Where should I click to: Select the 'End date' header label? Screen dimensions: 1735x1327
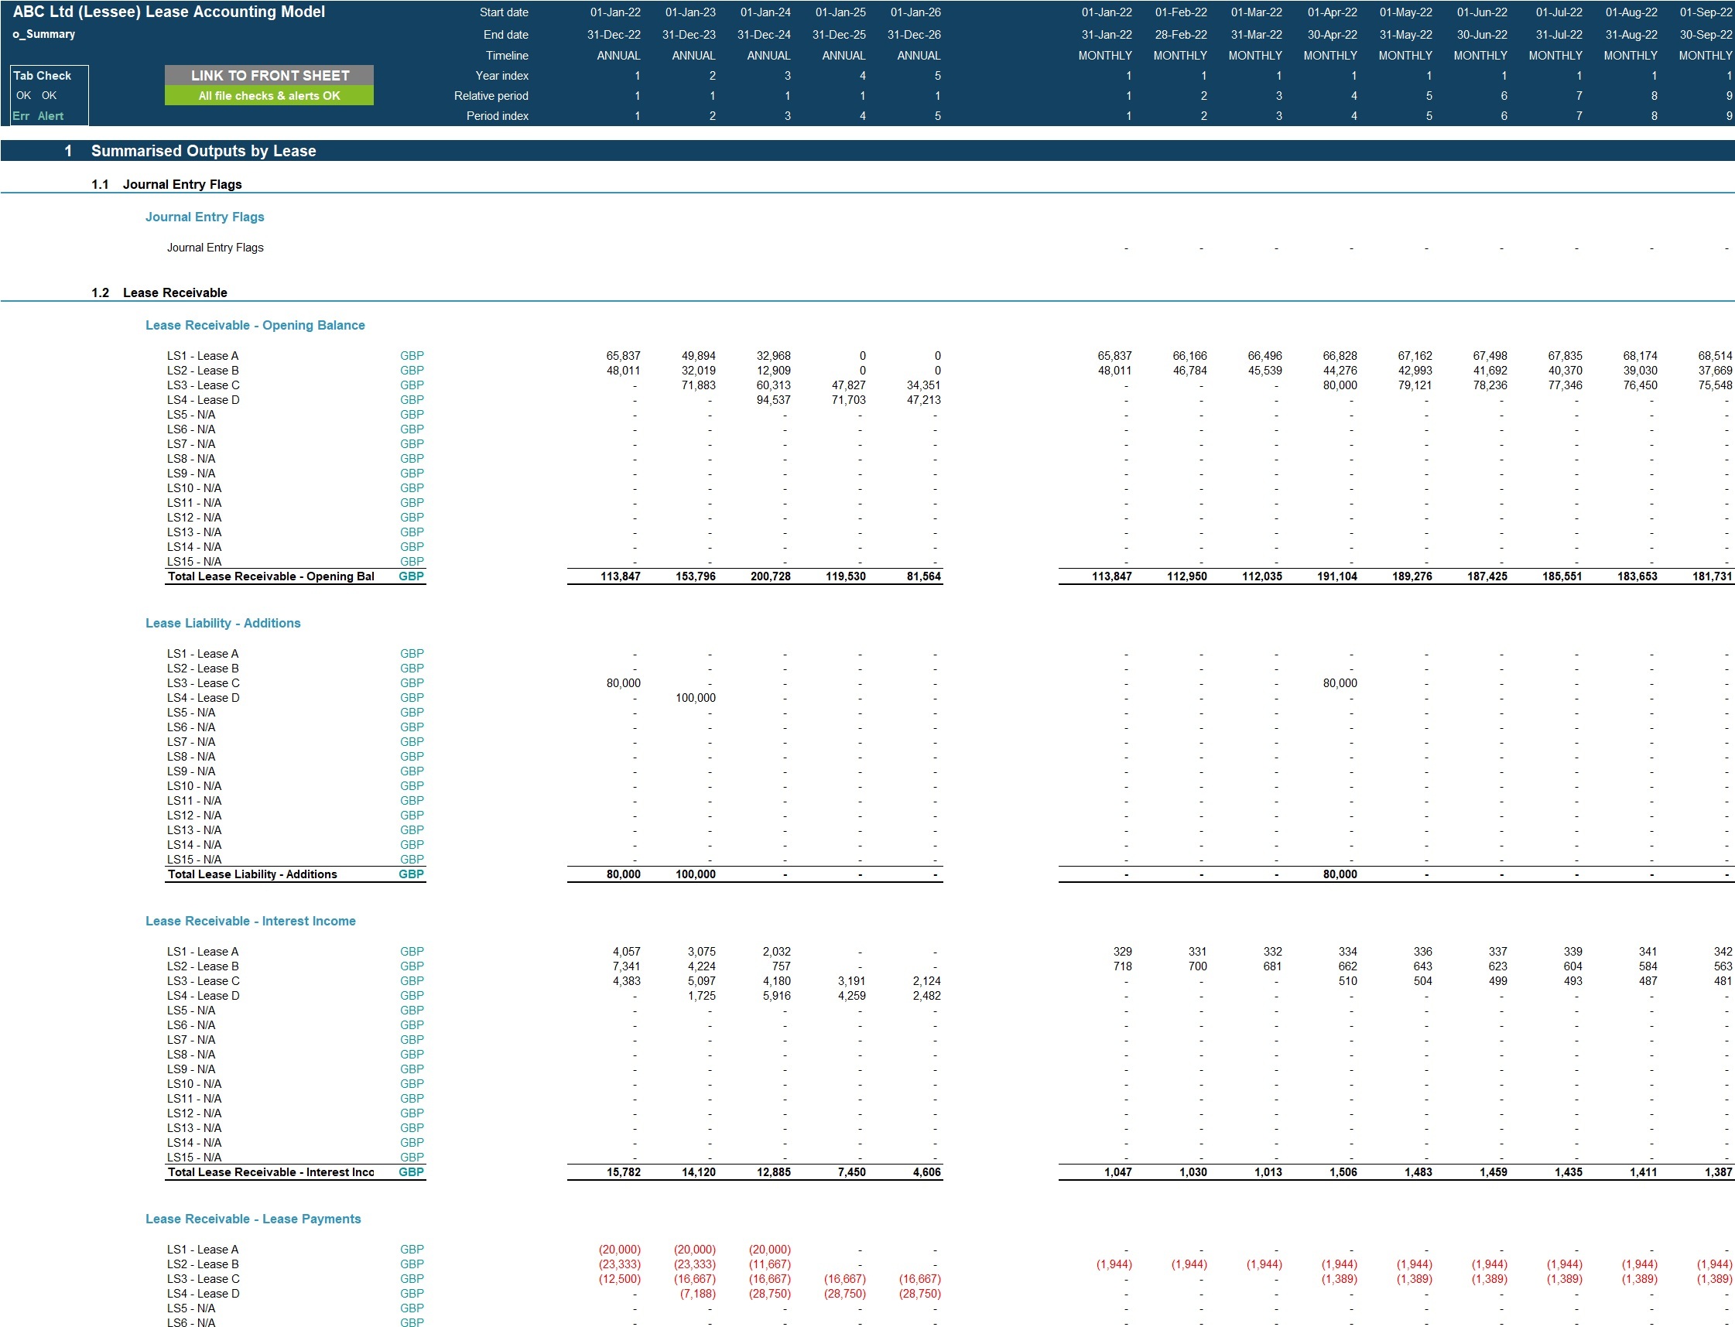pyautogui.click(x=506, y=35)
